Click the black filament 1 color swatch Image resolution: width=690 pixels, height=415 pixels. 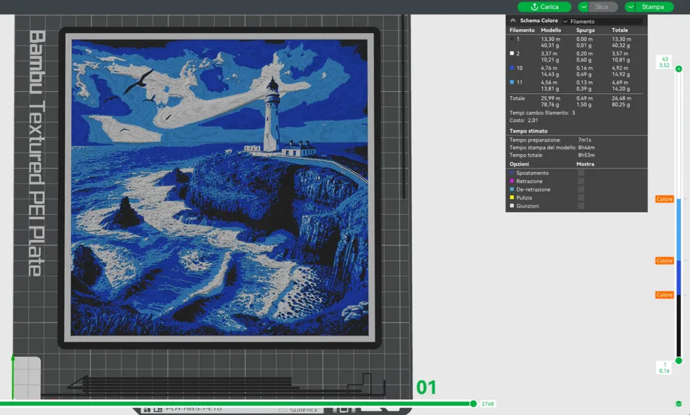(512, 39)
